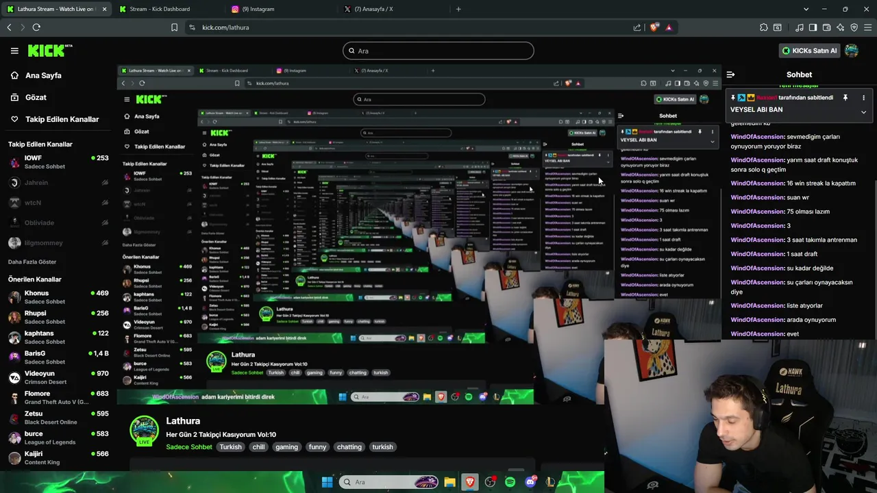
Task: Click the browser forward arrow
Action: click(22, 27)
